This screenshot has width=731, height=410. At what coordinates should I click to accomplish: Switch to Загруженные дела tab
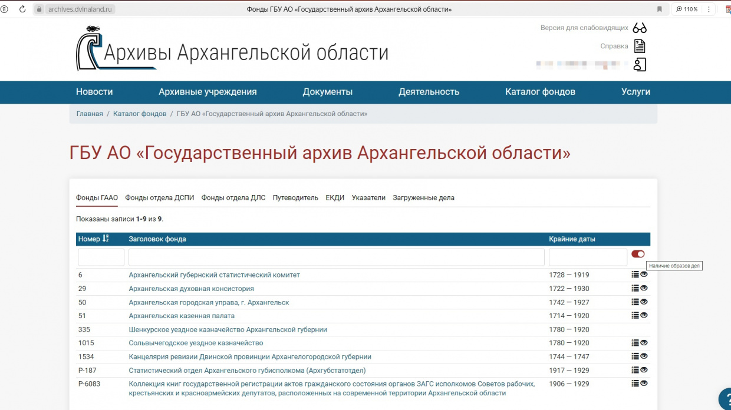point(423,198)
